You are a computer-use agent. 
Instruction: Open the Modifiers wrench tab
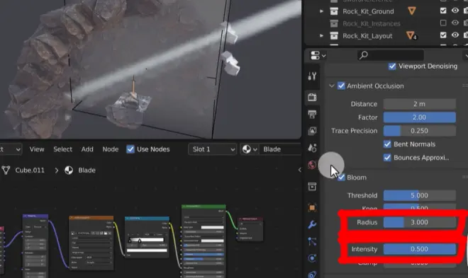(312, 224)
